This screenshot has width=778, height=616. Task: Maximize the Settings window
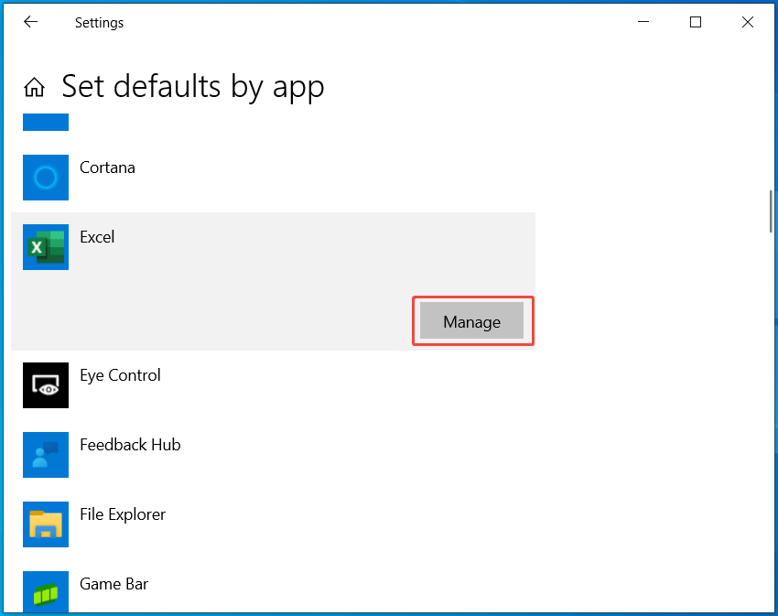[x=696, y=22]
